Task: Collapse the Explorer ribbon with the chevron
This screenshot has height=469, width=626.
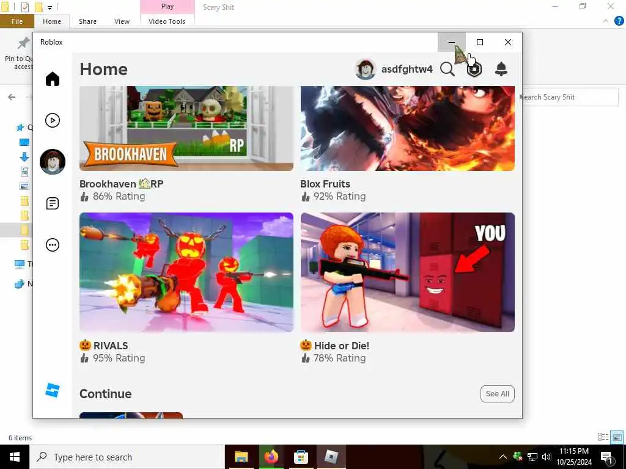Action: click(606, 21)
